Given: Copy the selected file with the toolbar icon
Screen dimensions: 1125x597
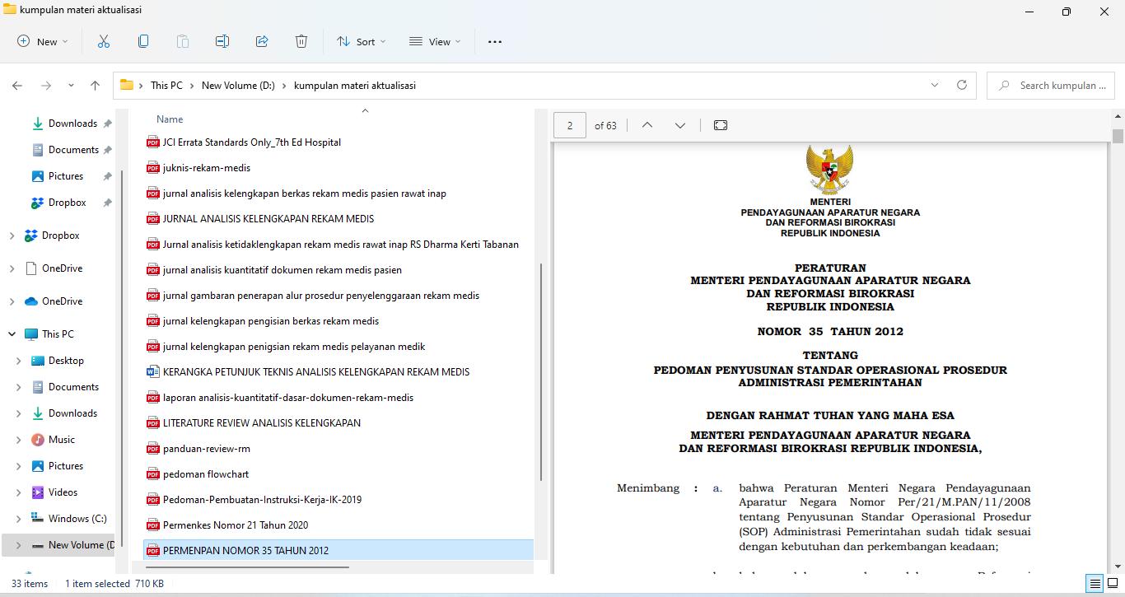Looking at the screenshot, I should click(143, 42).
